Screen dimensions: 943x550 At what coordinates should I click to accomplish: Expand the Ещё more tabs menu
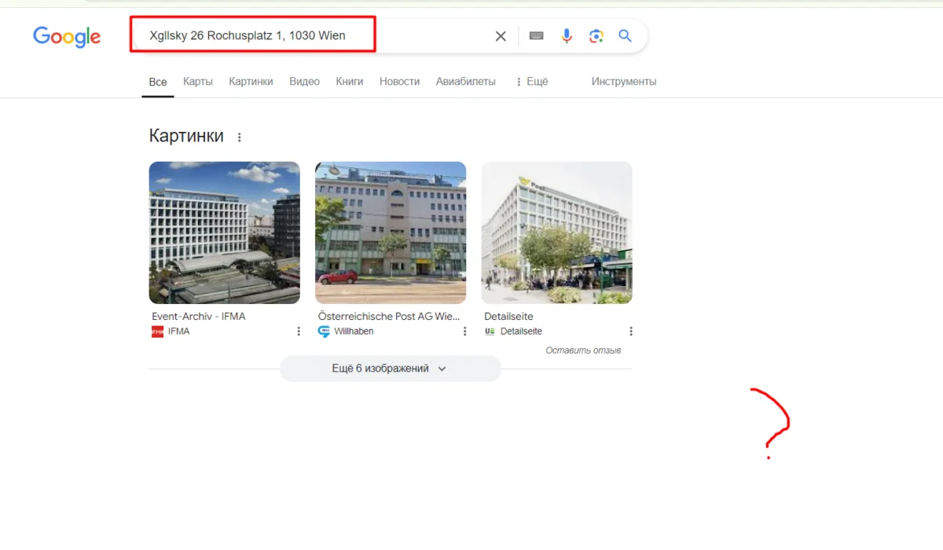[532, 82]
